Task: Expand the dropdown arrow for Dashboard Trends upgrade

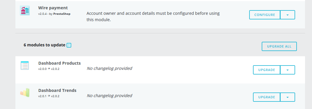Action: [x=288, y=97]
